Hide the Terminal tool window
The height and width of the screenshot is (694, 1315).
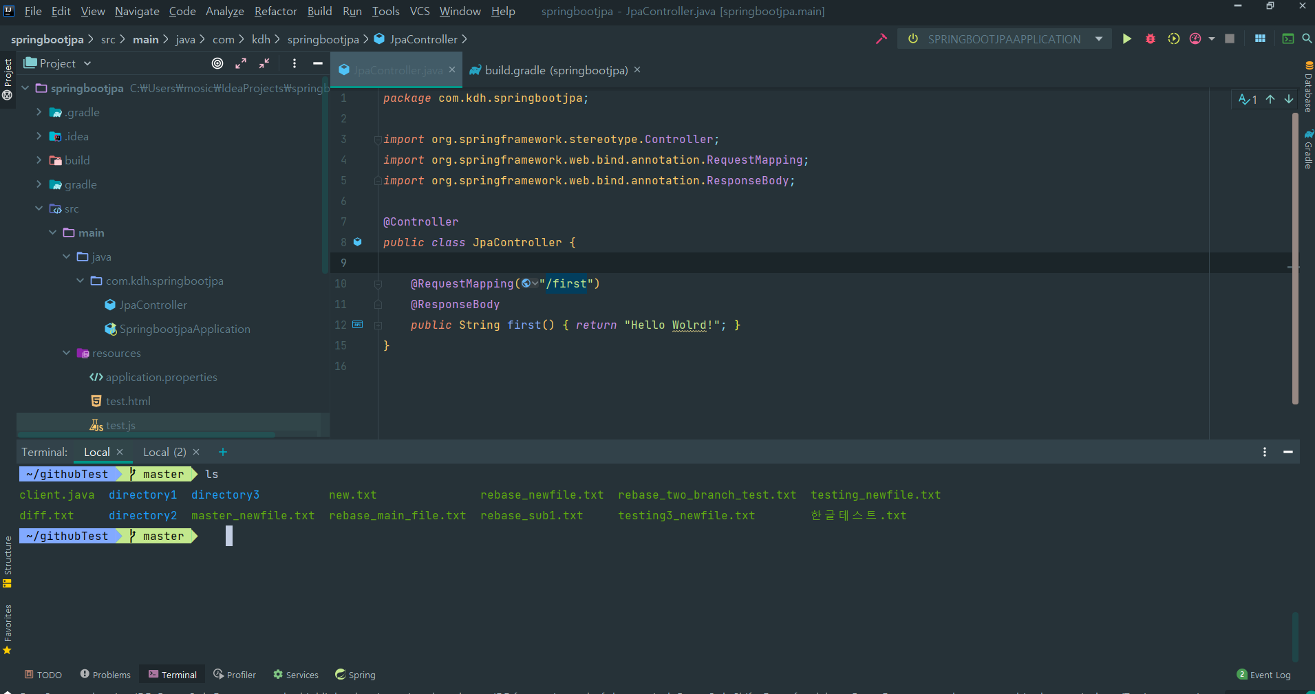point(1288,452)
